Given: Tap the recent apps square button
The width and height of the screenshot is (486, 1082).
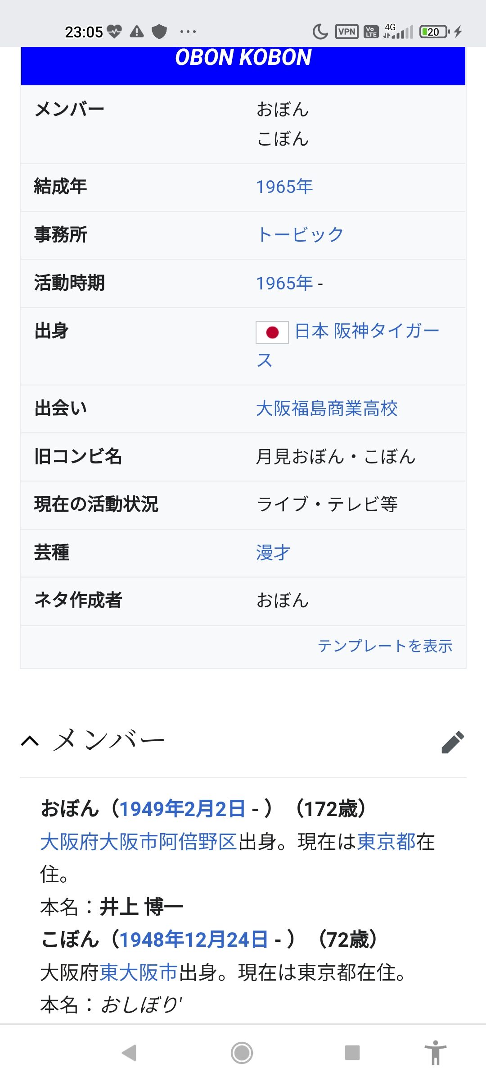Looking at the screenshot, I should (352, 1053).
